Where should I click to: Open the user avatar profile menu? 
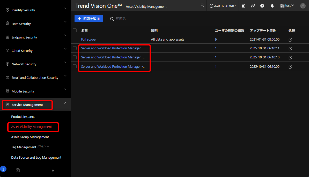[303, 6]
